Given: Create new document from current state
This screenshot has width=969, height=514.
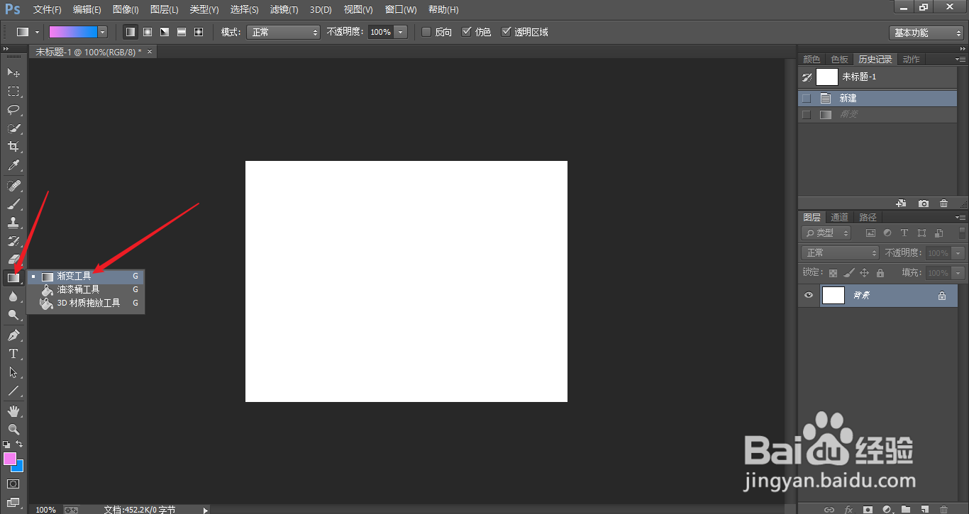Looking at the screenshot, I should pos(902,203).
